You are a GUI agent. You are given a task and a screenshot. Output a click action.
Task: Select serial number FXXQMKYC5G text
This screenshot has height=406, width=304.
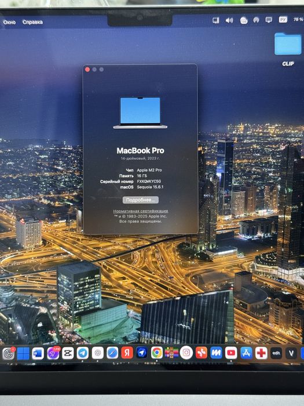[x=149, y=181]
